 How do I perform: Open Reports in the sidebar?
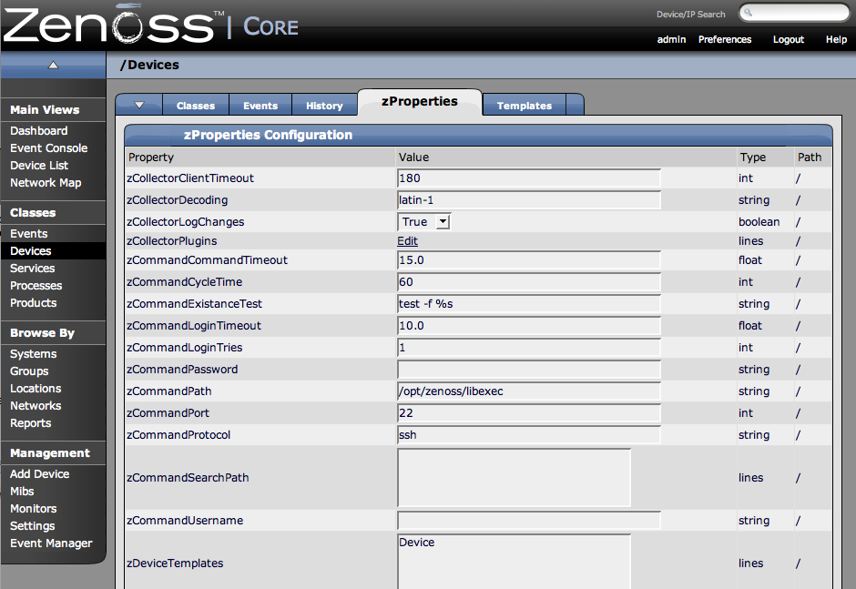tap(31, 423)
